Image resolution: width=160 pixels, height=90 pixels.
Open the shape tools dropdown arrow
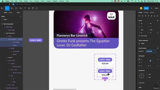[x=18, y=8]
